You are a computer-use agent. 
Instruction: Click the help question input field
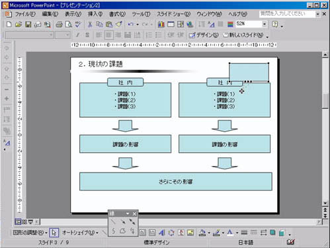point(287,14)
